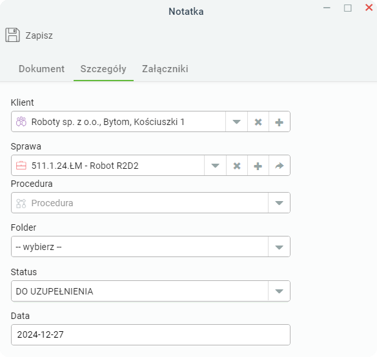Click the Folder label text
The width and height of the screenshot is (377, 357).
pyautogui.click(x=23, y=227)
